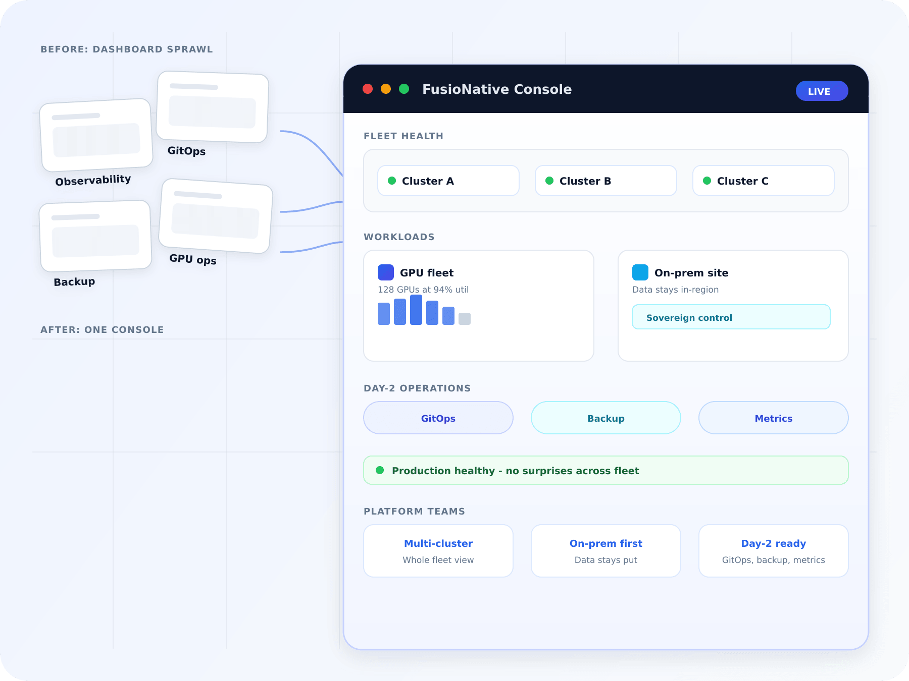
Task: Click the 'Data stays put' subtitle
Action: coord(606,560)
